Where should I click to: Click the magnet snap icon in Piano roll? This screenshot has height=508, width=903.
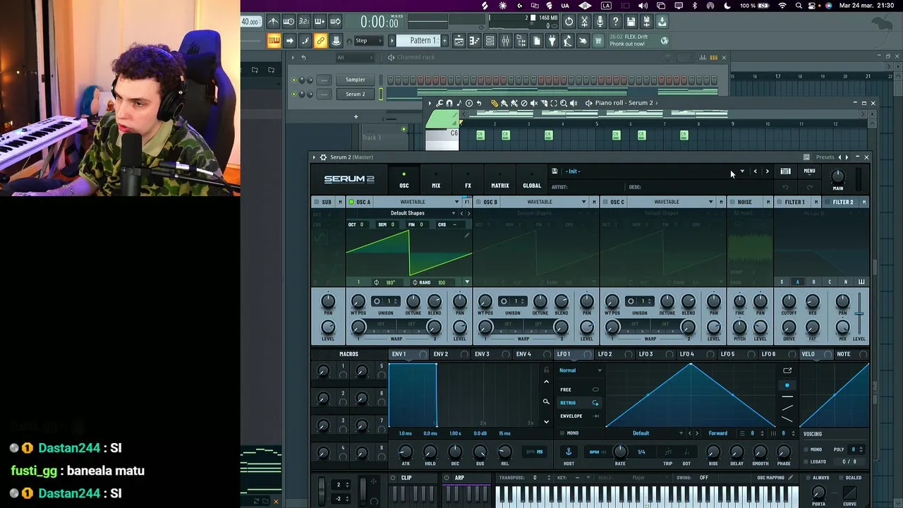click(449, 103)
